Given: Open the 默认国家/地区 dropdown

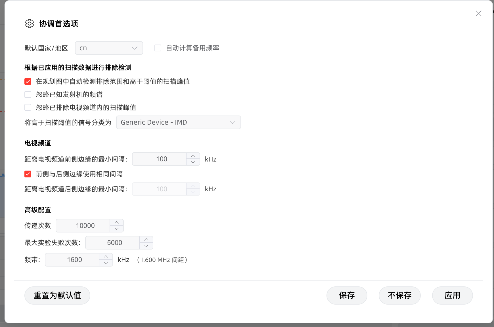Looking at the screenshot, I should pyautogui.click(x=109, y=48).
